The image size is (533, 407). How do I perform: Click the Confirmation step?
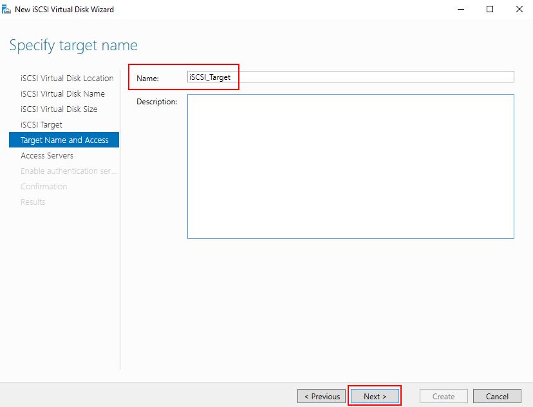click(x=44, y=186)
